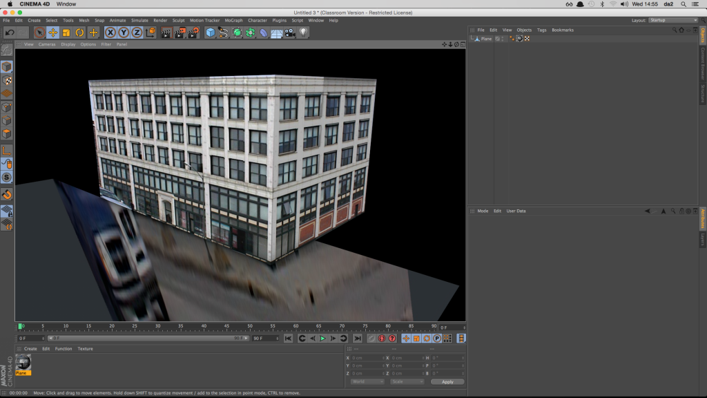Open Edit Render Settings icon
The image size is (707, 398).
coord(193,32)
